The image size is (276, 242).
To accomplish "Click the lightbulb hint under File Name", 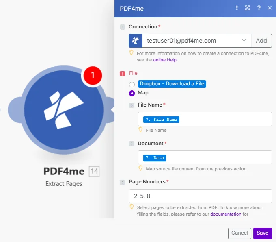I will [140, 129].
